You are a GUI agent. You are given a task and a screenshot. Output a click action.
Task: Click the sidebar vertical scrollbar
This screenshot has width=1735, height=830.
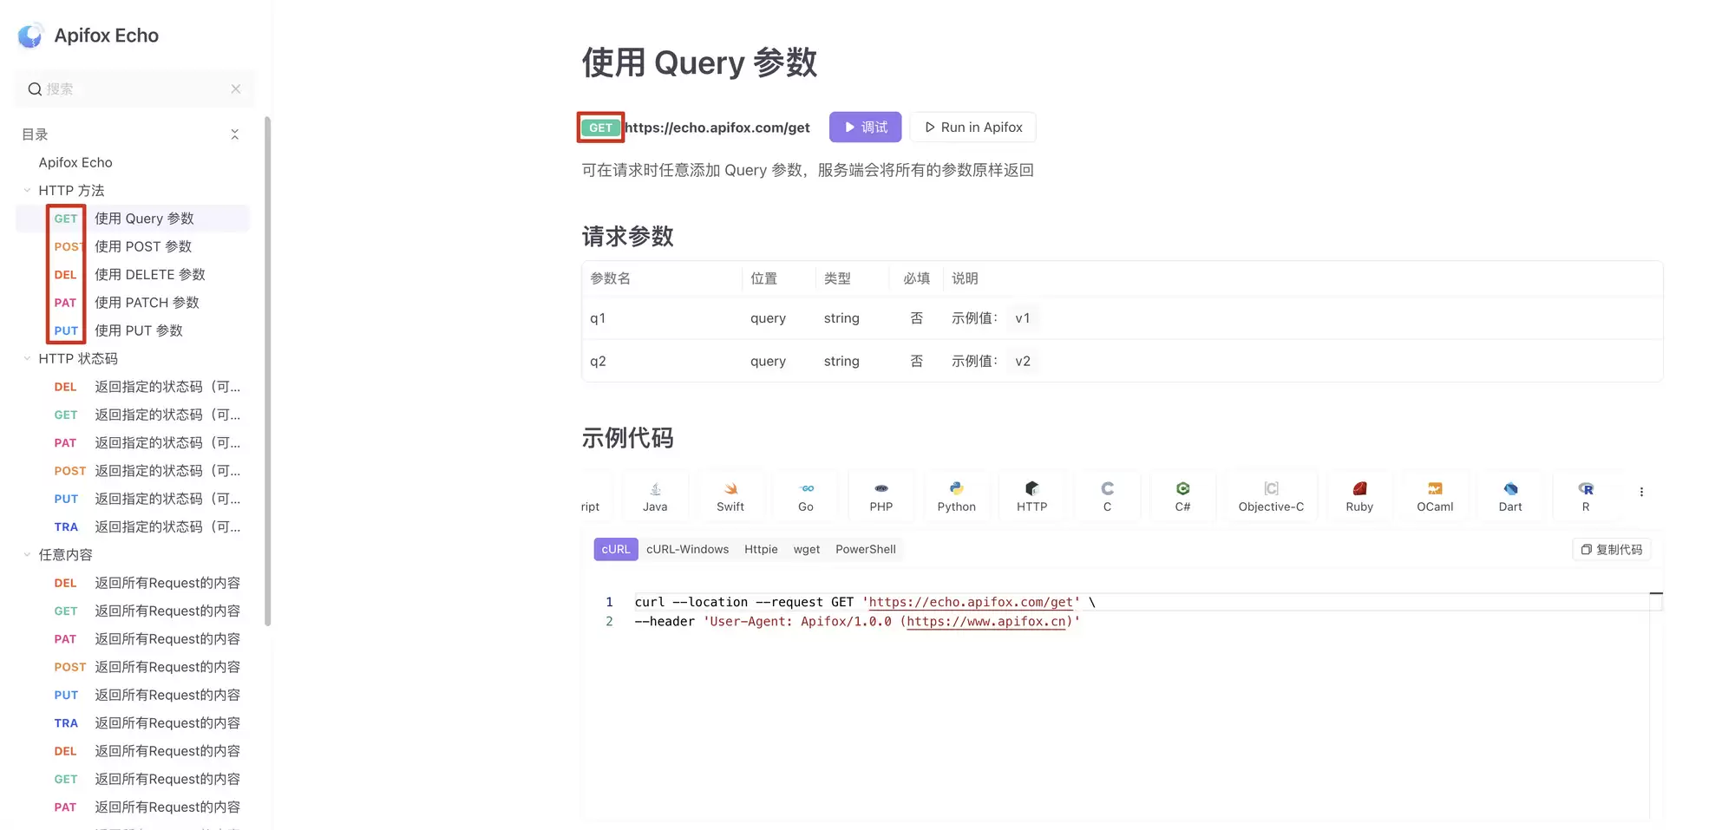(x=268, y=370)
